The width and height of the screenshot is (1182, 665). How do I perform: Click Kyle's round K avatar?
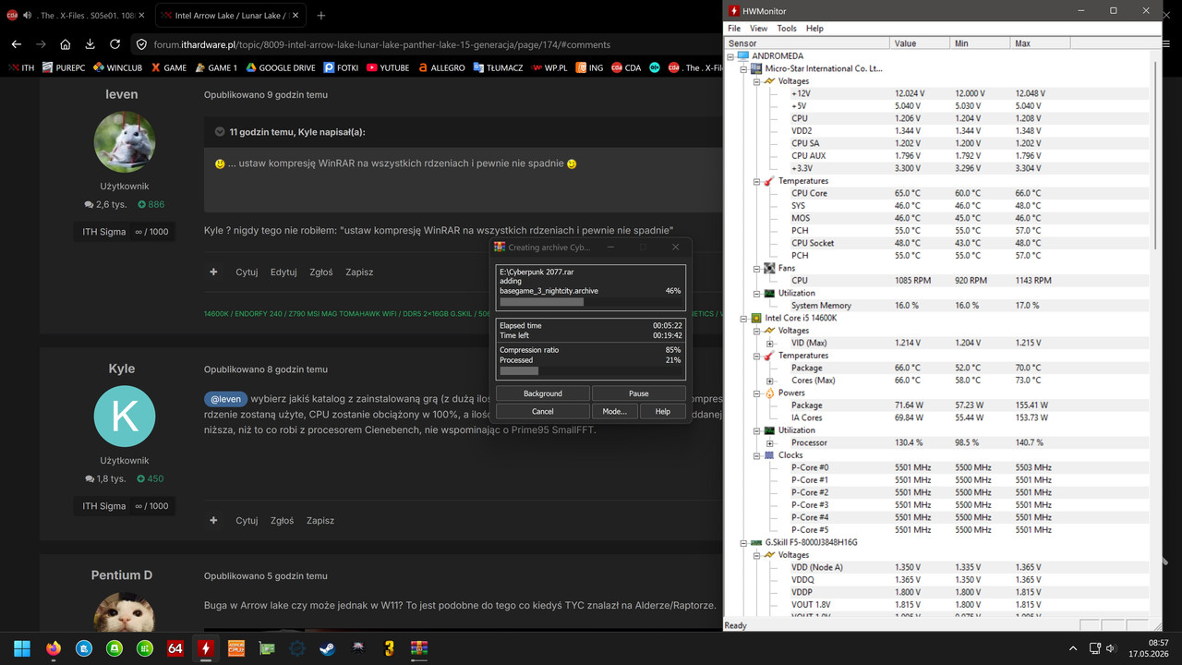[125, 417]
